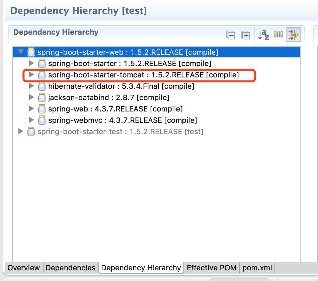318x281 pixels.
Task: Expand the spring-boot-starter node
Action: 31,63
